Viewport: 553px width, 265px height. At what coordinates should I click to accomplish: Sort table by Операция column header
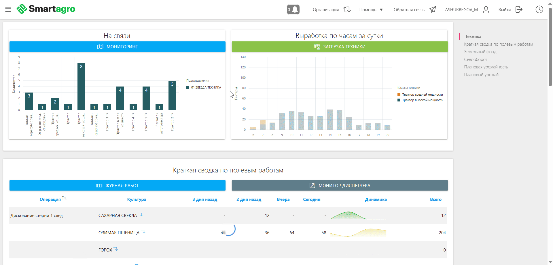50,199
